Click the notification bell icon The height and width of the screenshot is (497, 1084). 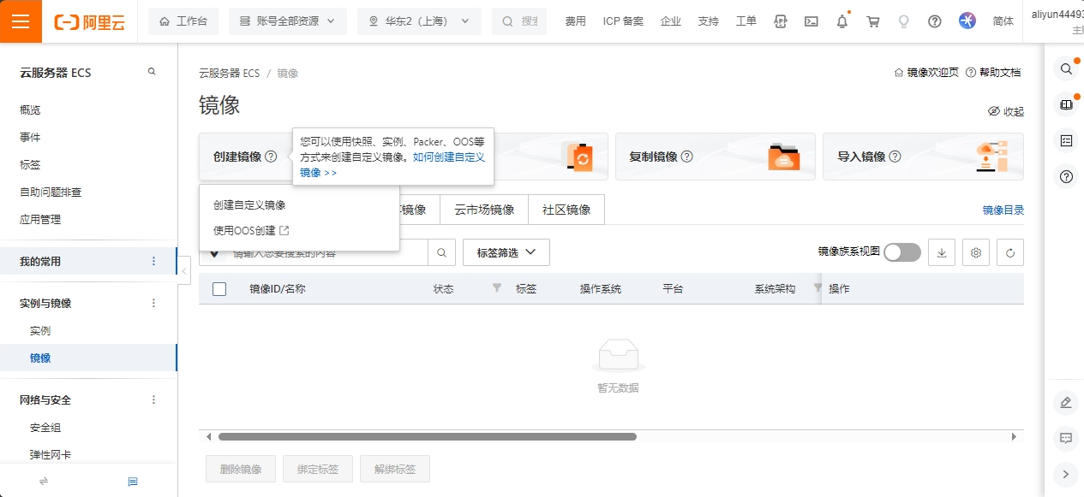pos(842,21)
